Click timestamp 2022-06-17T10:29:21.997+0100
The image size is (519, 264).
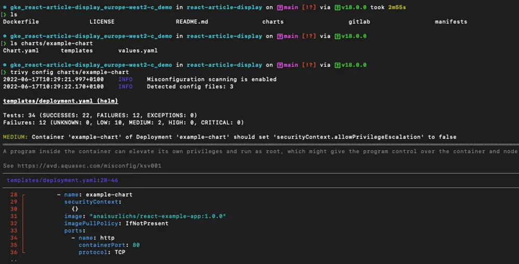pos(53,79)
